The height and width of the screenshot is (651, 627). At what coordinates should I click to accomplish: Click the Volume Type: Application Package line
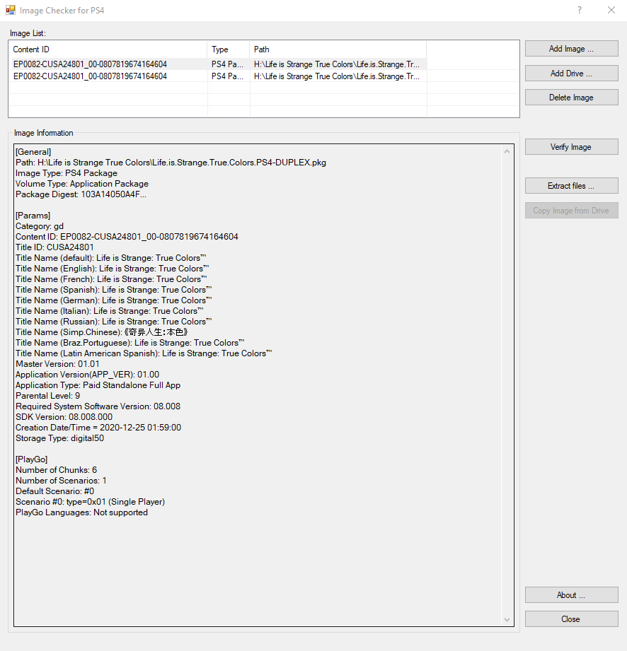[82, 184]
